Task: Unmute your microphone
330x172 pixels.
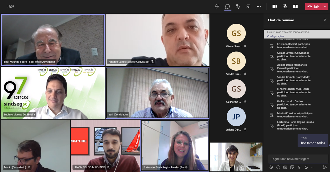Action: (x=285, y=7)
